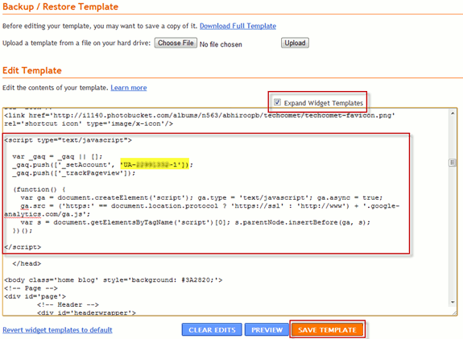Click the <body class='home blog'> line
The image size is (463, 339).
(113, 280)
